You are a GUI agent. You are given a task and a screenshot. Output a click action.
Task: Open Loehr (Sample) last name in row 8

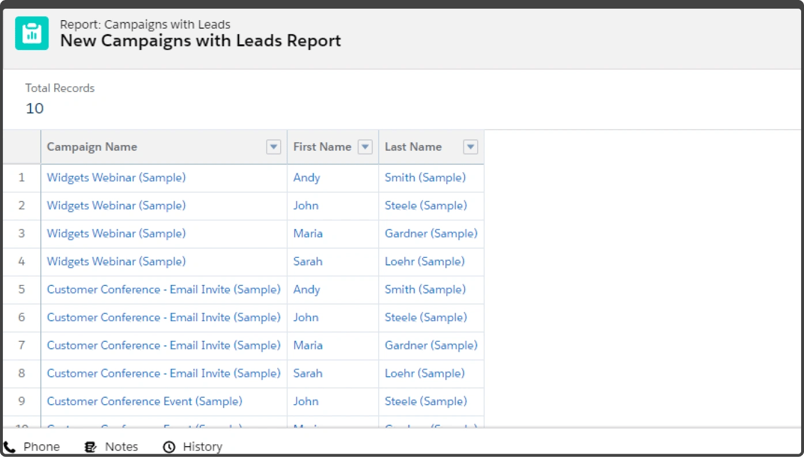coord(425,374)
